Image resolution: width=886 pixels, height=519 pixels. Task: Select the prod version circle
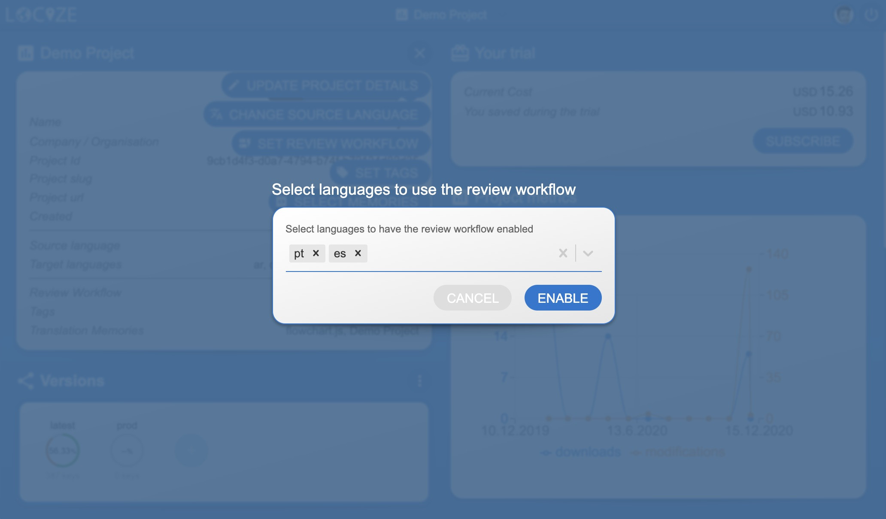[127, 450]
